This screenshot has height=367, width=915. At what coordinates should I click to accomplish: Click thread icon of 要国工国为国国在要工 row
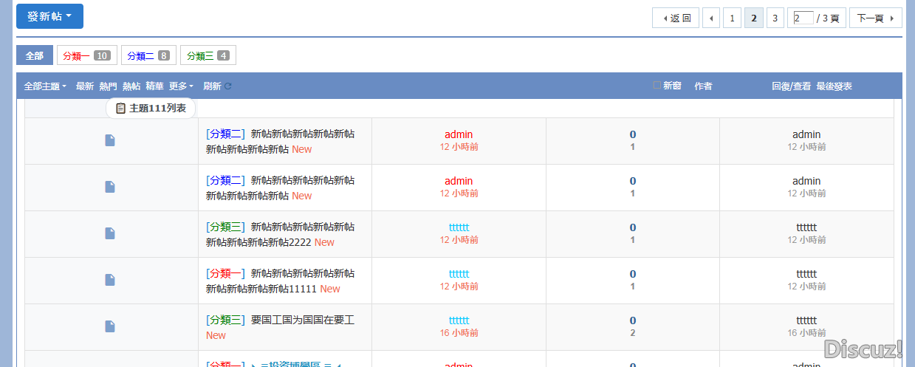110,326
